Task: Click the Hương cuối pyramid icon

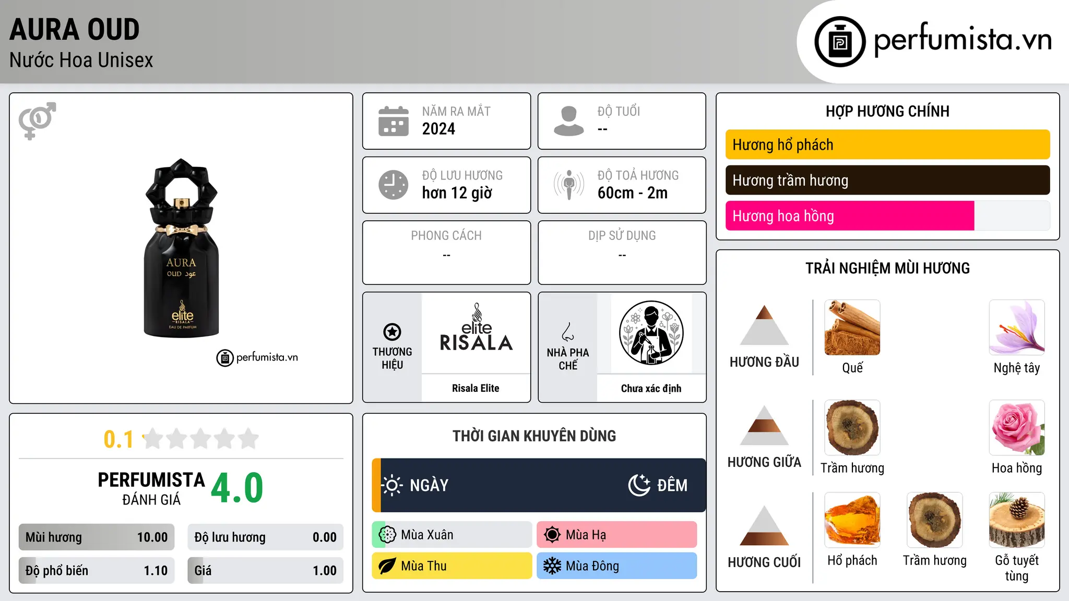Action: pos(764,525)
